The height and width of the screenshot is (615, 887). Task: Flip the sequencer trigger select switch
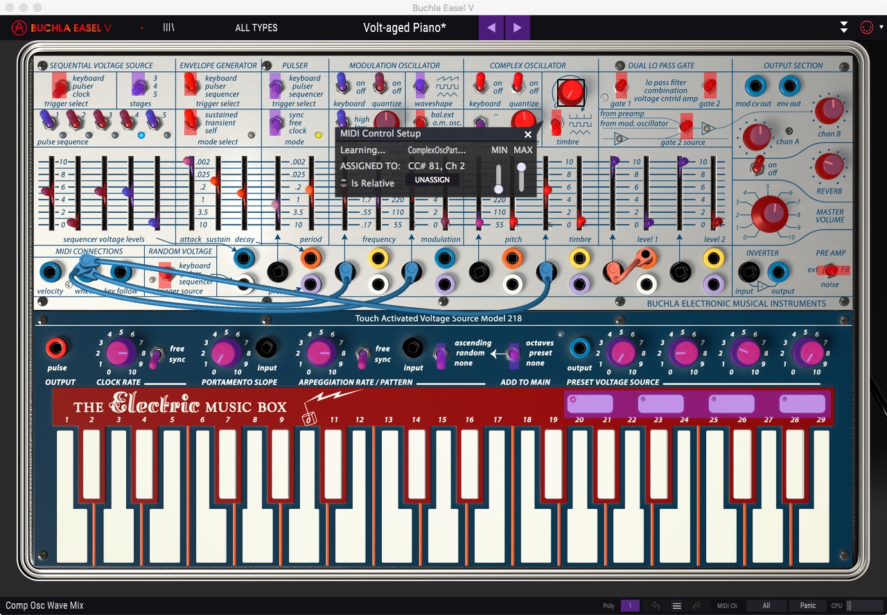pyautogui.click(x=60, y=87)
